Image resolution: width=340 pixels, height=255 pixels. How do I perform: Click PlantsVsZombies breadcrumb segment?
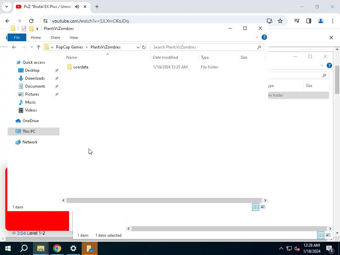pos(105,47)
